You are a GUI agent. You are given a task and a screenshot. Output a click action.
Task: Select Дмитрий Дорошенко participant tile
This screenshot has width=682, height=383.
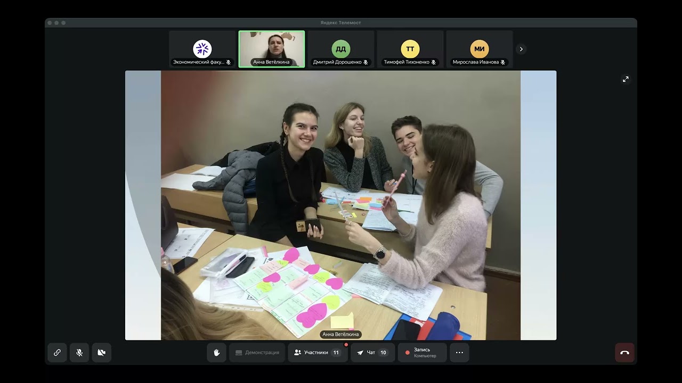coord(341,49)
